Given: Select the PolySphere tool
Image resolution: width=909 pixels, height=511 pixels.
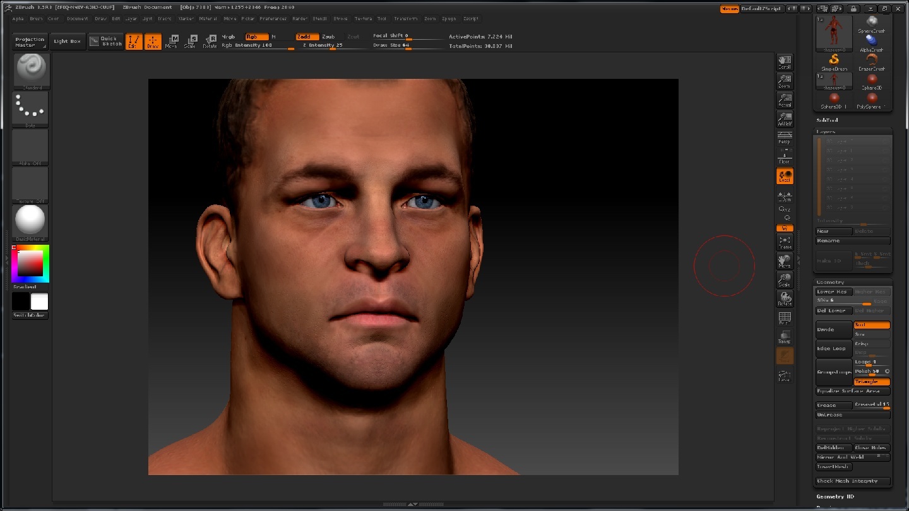Looking at the screenshot, I should [x=872, y=100].
